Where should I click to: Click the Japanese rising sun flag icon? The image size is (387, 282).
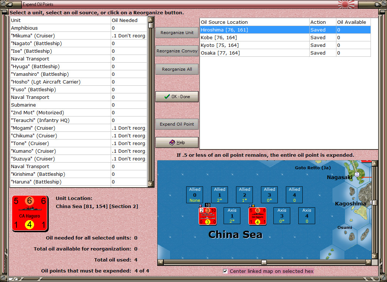(346, 4)
